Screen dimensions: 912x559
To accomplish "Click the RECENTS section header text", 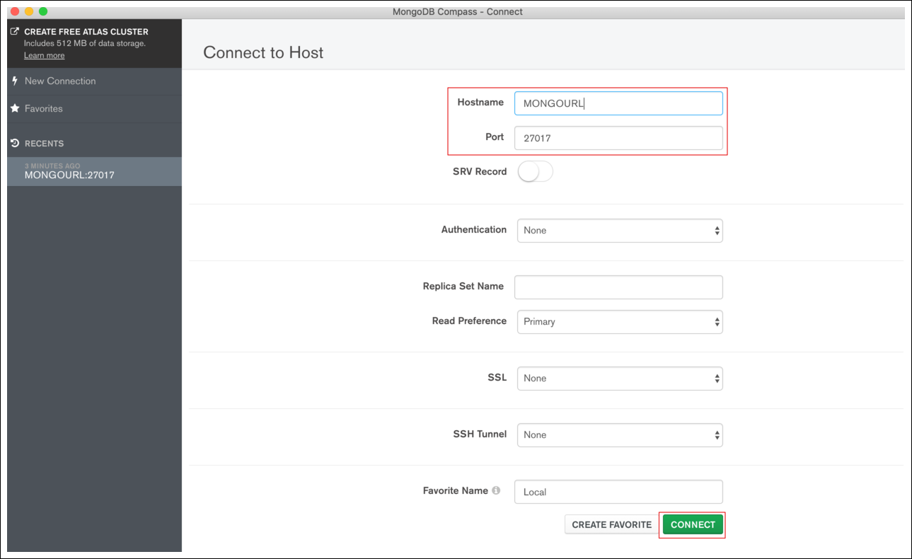I will 44,144.
